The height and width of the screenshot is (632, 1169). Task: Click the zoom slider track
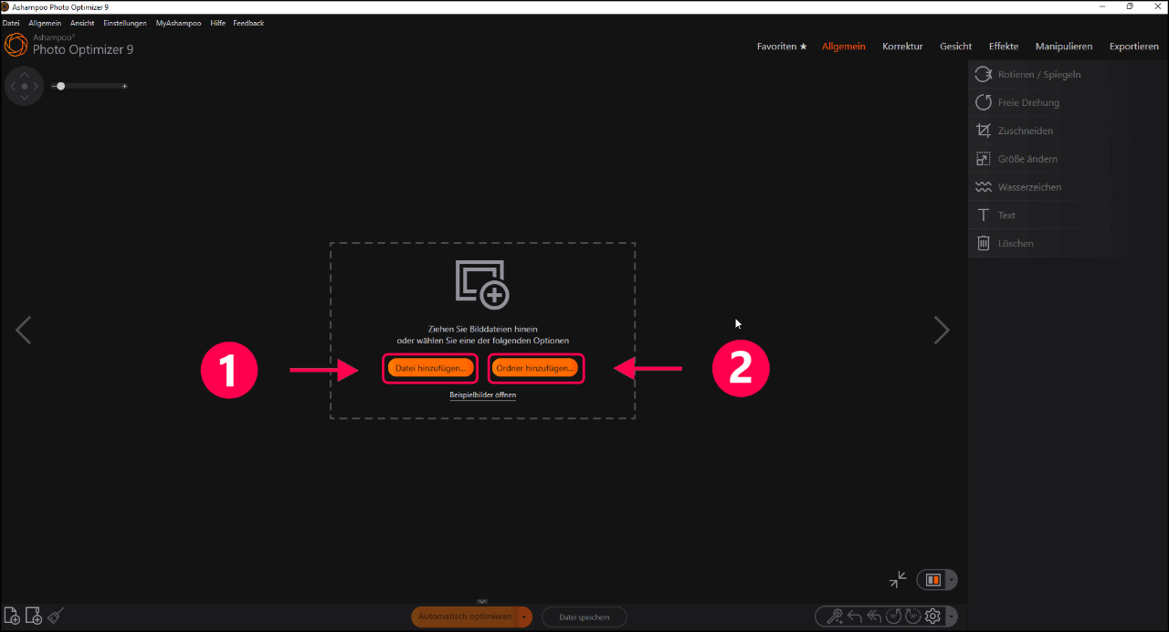click(x=91, y=86)
